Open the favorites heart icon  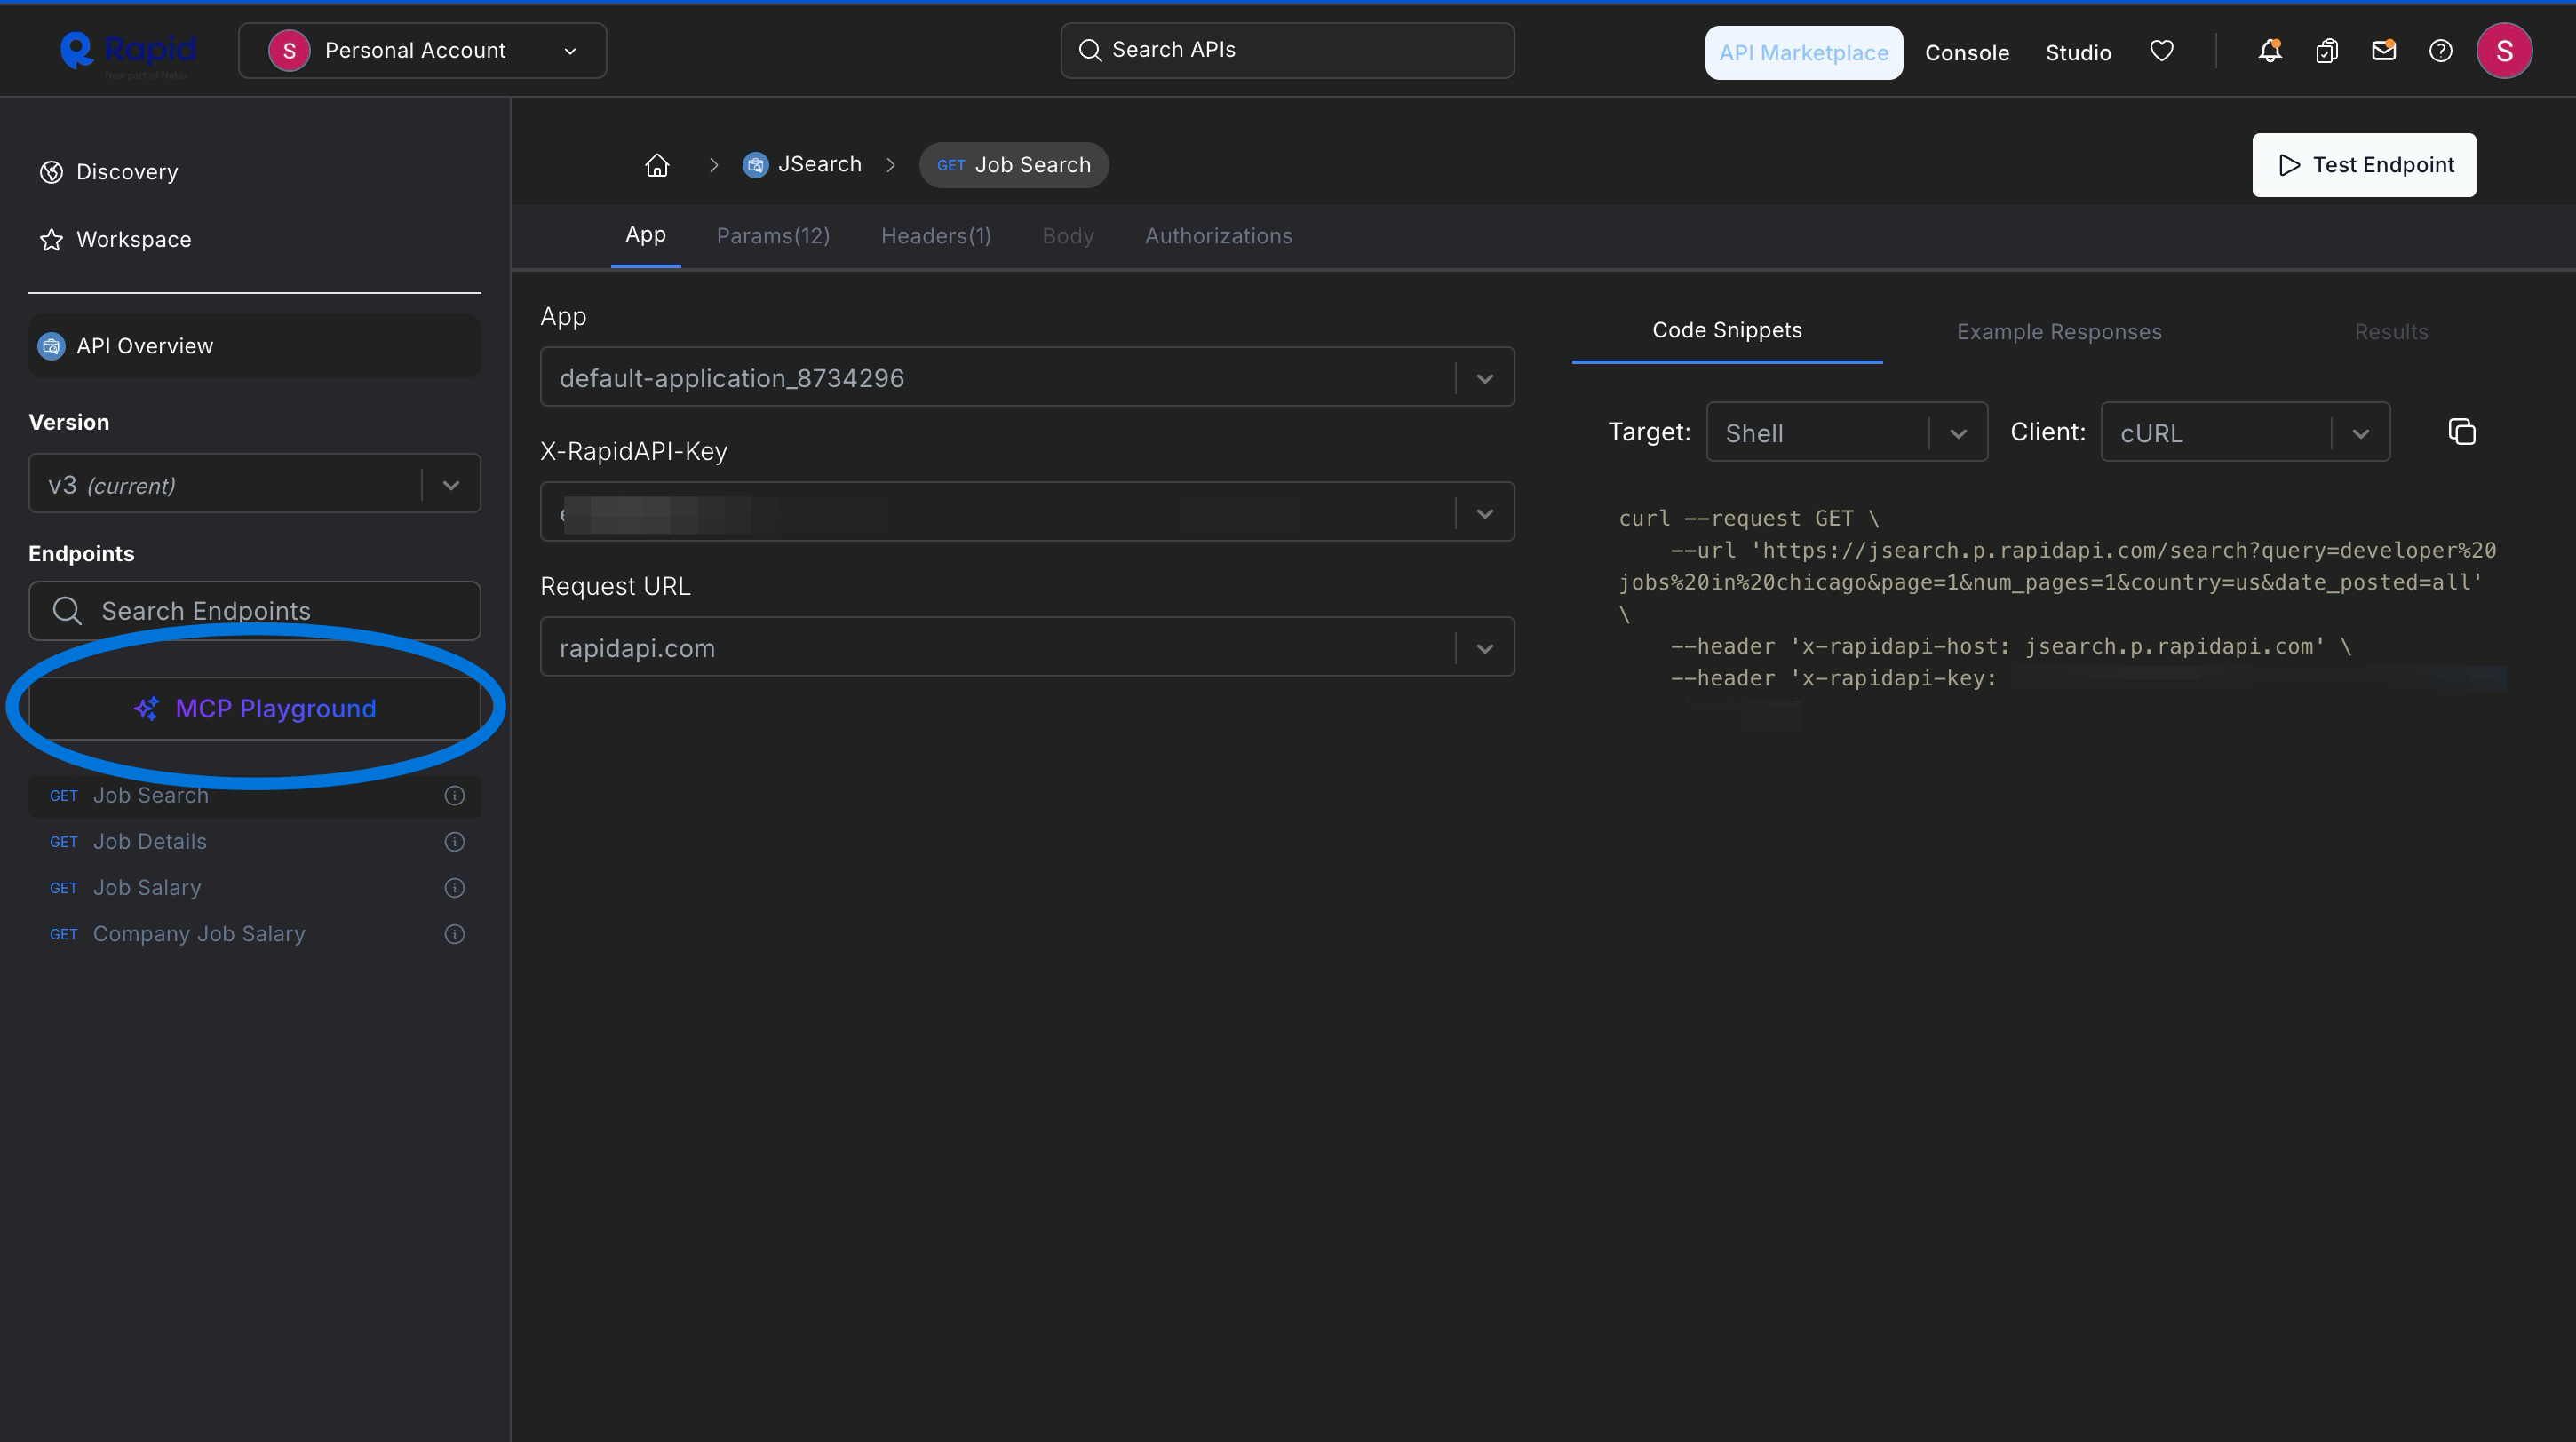(2161, 51)
